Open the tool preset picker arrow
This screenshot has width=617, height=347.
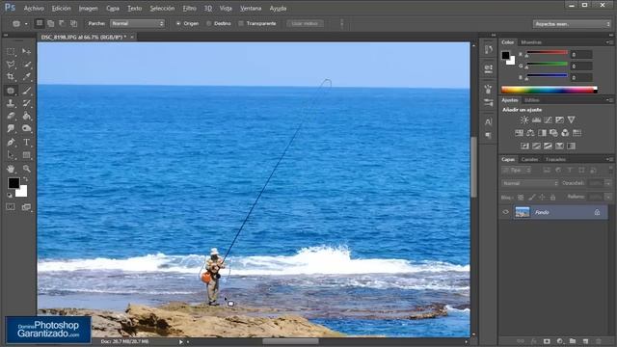click(26, 24)
